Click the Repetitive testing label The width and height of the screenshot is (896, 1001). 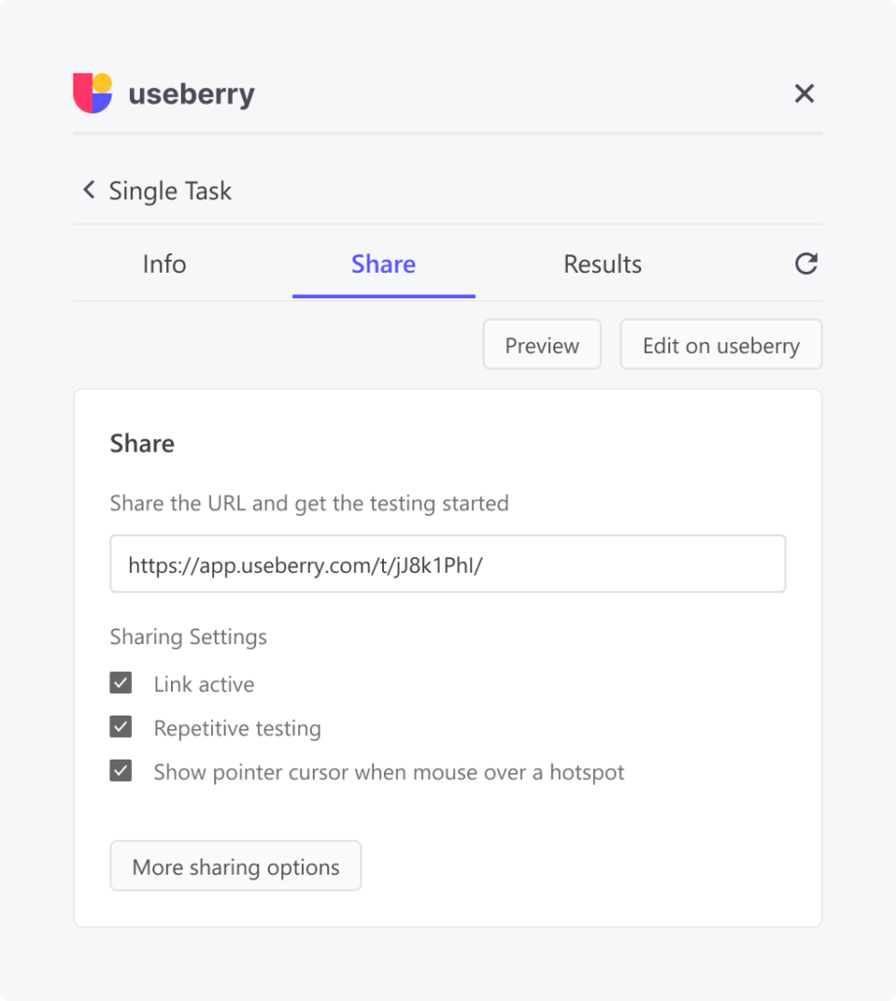tap(237, 728)
